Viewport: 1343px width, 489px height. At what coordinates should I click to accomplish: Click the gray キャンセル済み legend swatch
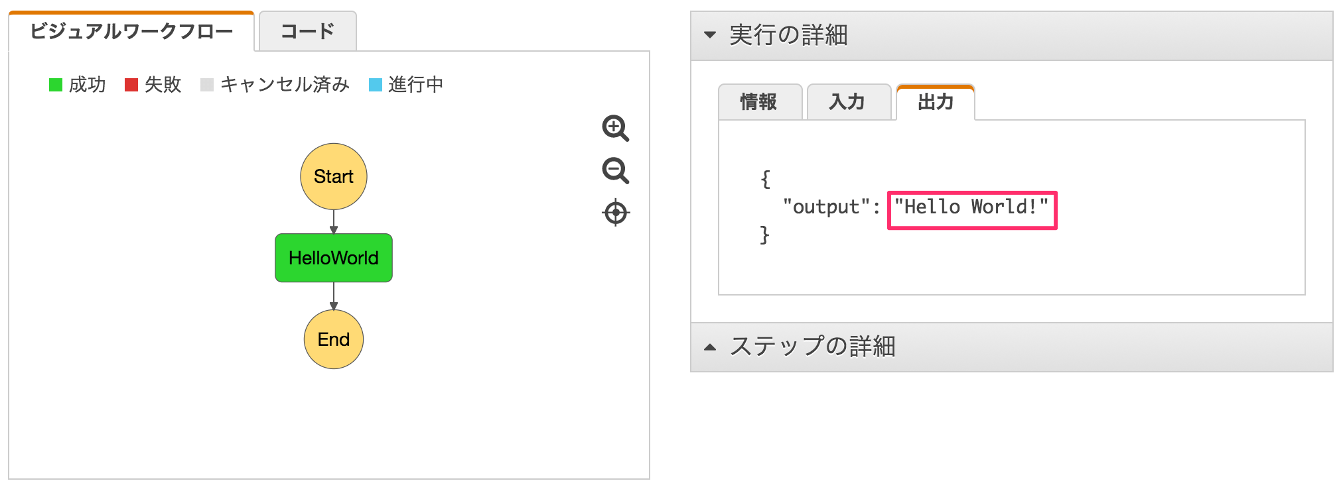[x=207, y=85]
